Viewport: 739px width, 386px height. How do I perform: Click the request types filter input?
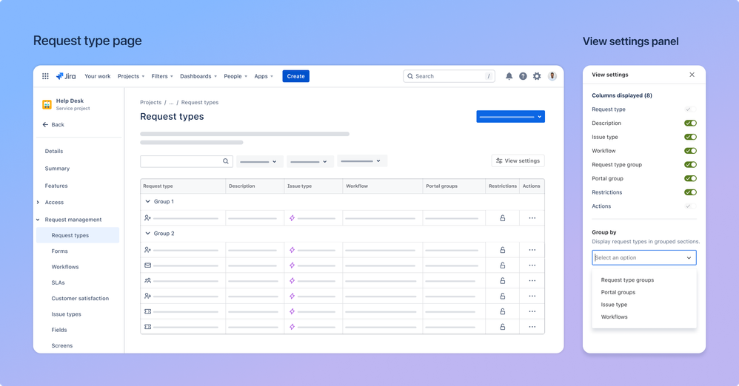coord(186,161)
